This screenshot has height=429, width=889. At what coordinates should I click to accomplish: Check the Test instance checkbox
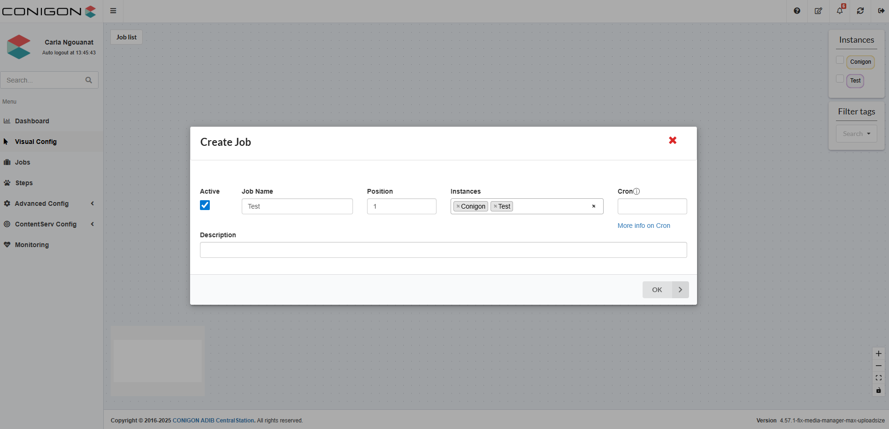[x=840, y=79]
